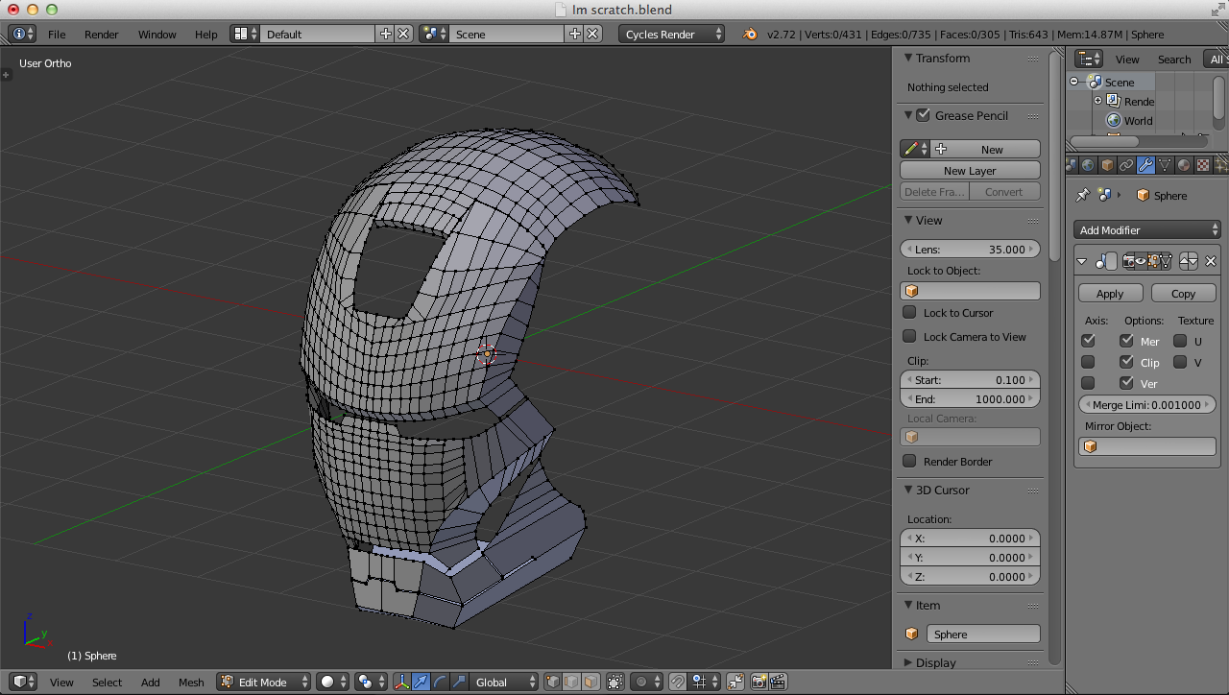Open the Texture properties tab
This screenshot has height=695, width=1229.
pos(1202,165)
